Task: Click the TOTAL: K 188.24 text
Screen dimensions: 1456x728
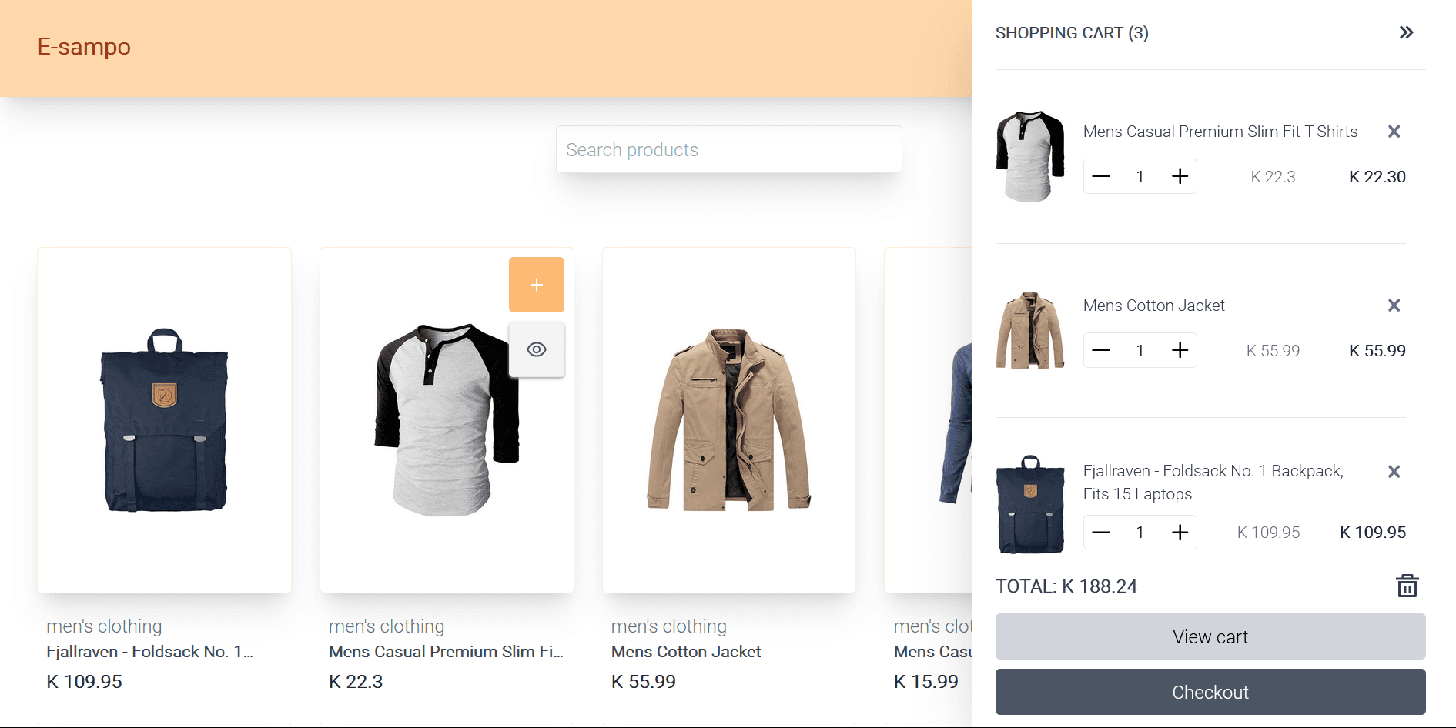Action: pos(1066,586)
